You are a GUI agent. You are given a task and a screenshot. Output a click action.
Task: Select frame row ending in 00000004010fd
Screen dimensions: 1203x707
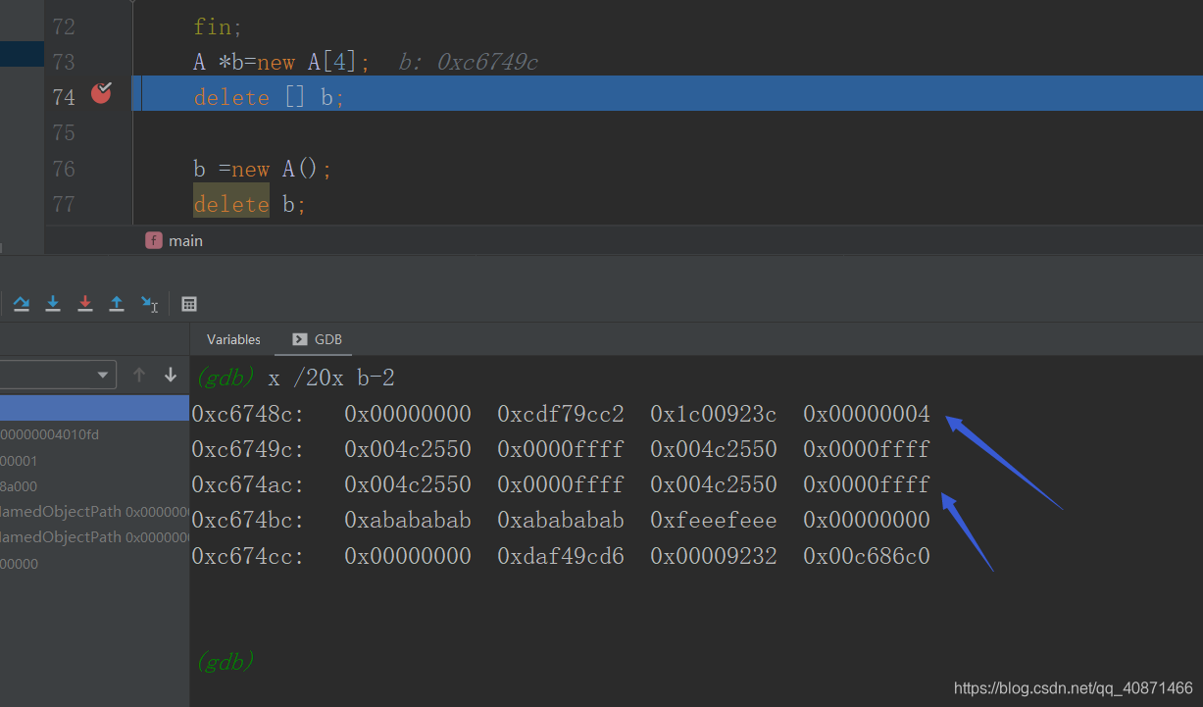(94, 434)
